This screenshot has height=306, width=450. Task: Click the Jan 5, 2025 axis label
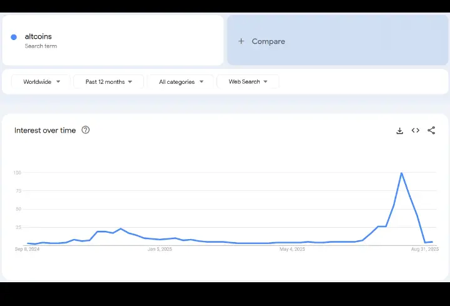(160, 249)
